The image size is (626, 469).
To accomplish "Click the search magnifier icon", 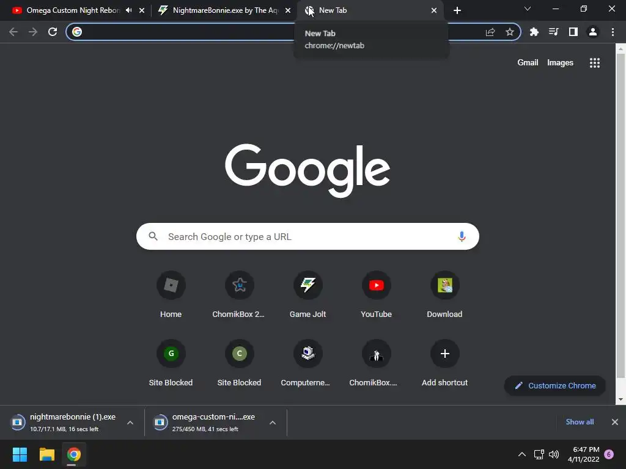I will [x=153, y=236].
